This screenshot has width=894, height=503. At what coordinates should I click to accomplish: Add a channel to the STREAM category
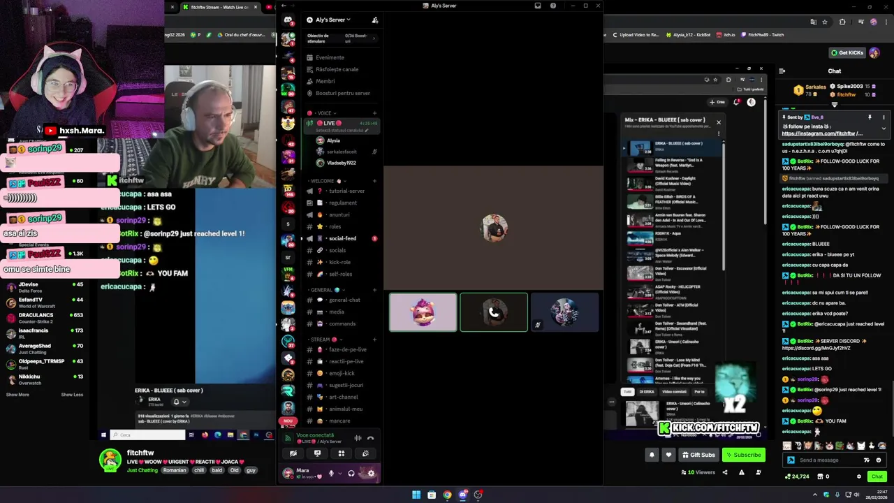point(374,340)
